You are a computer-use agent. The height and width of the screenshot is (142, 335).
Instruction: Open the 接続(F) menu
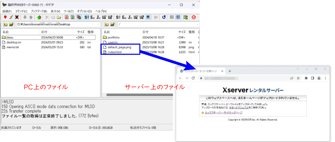[7, 11]
